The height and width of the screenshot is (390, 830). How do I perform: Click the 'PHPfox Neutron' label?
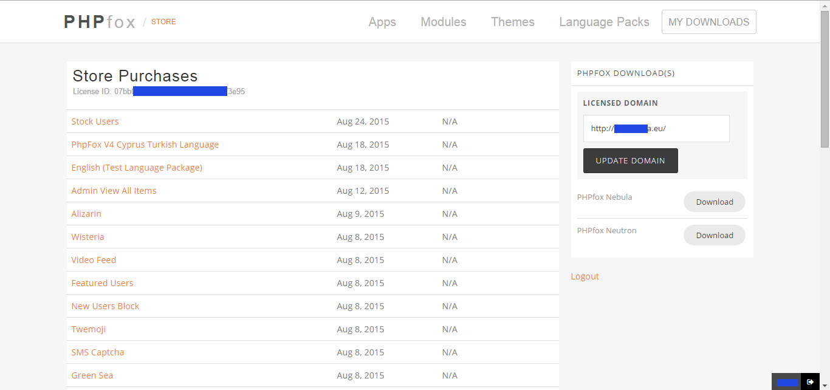(606, 230)
